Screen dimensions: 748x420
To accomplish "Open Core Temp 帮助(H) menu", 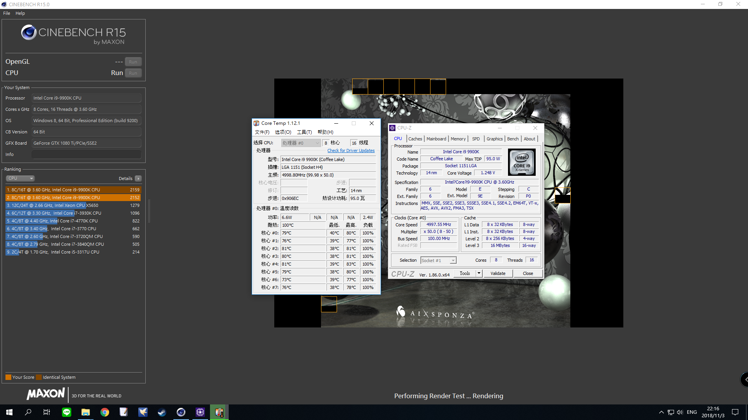I will tap(325, 132).
